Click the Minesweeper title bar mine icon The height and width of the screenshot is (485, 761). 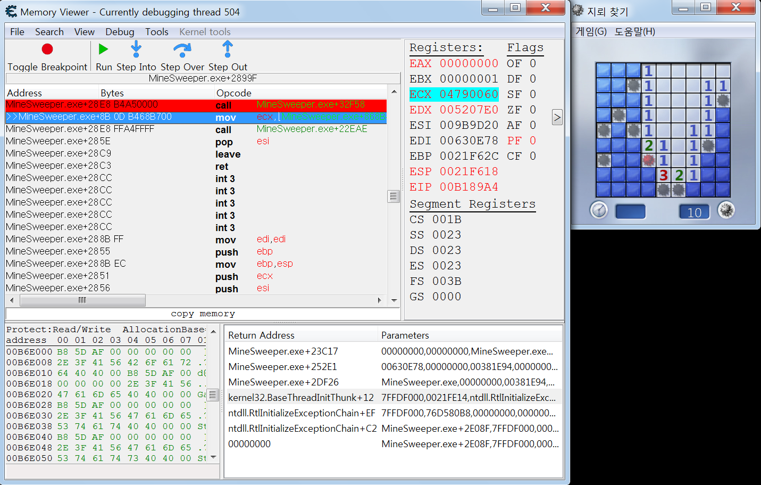tap(578, 10)
